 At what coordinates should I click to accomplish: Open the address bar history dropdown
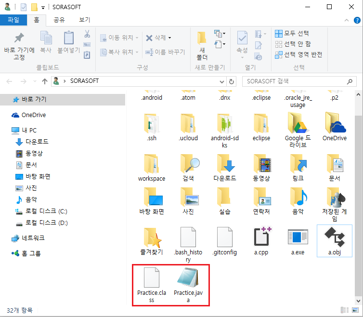(221, 81)
